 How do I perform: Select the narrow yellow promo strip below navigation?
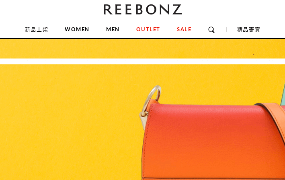click(142, 49)
